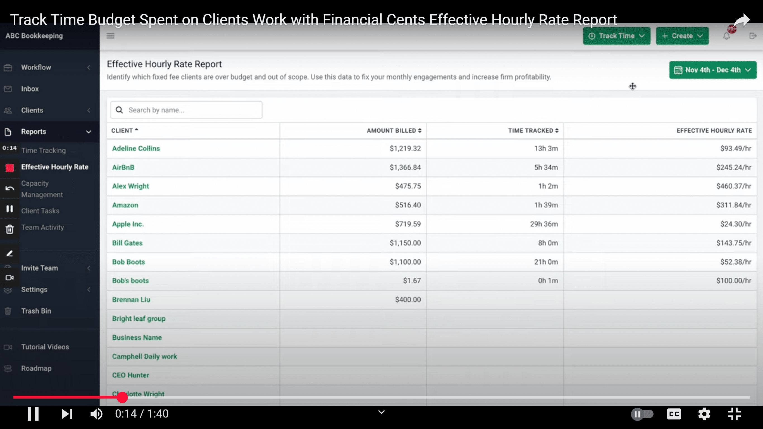Open the Track Time dropdown

(x=616, y=36)
